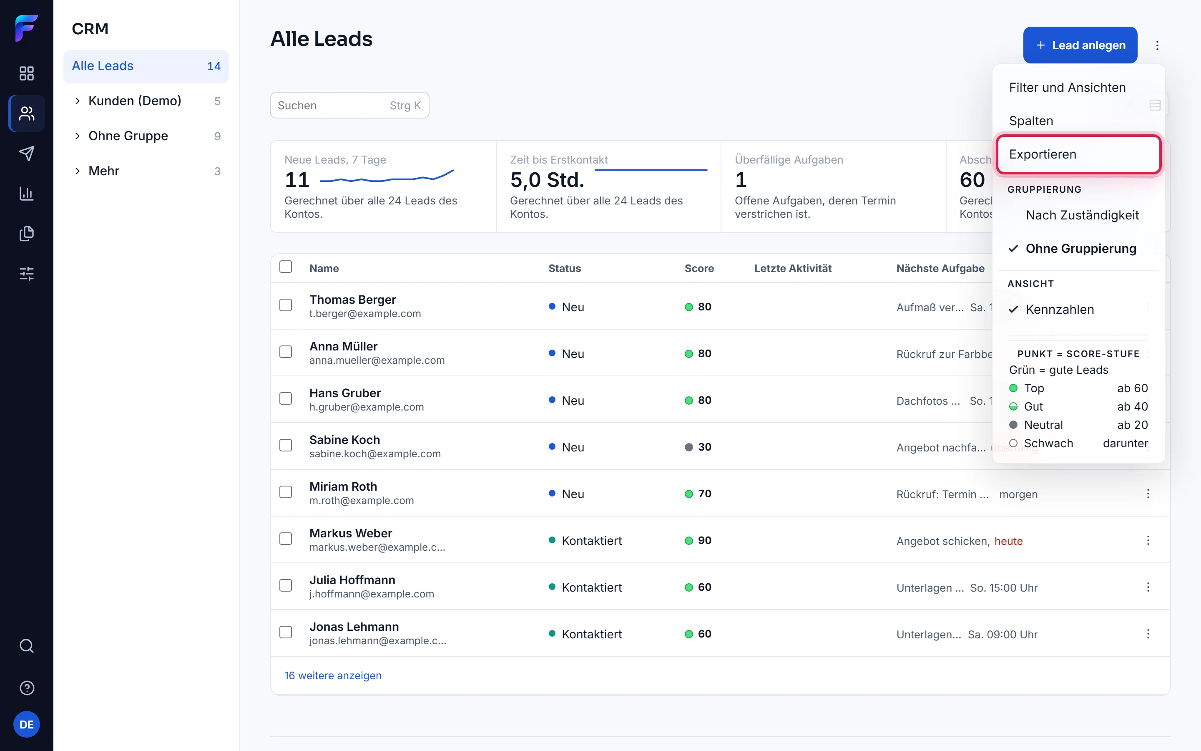Open the bar chart reports icon

pos(26,194)
